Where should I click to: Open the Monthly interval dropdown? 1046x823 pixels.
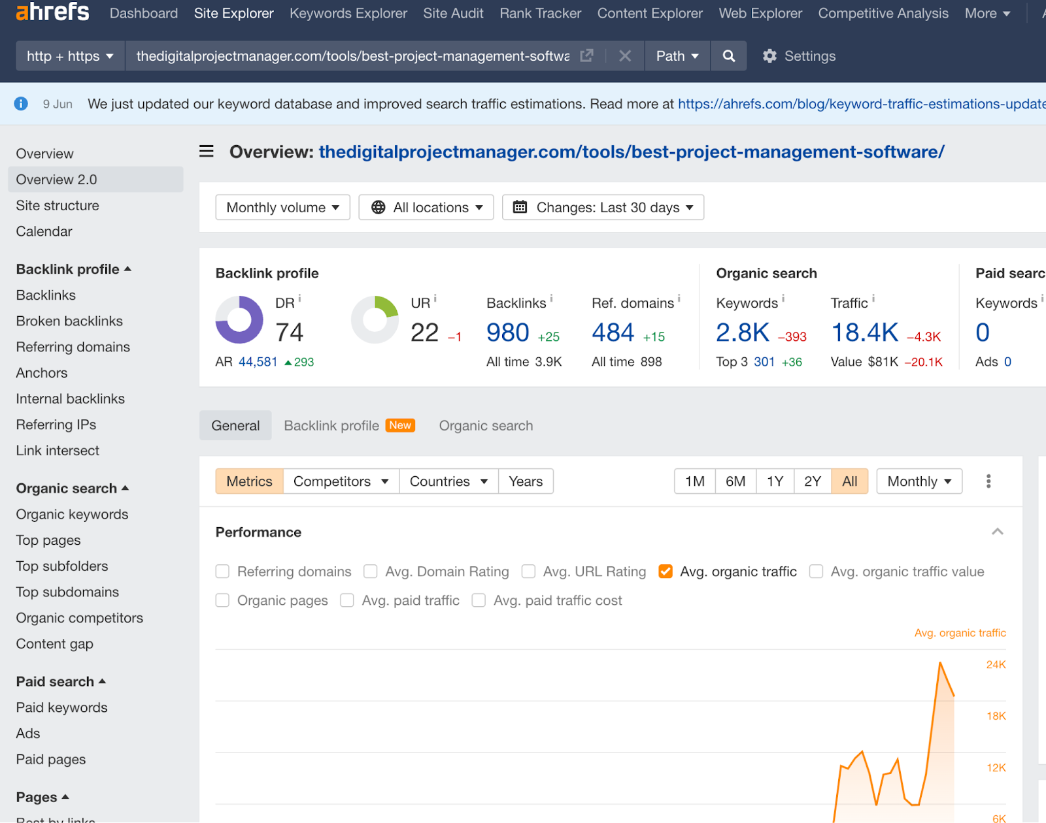pyautogui.click(x=919, y=481)
